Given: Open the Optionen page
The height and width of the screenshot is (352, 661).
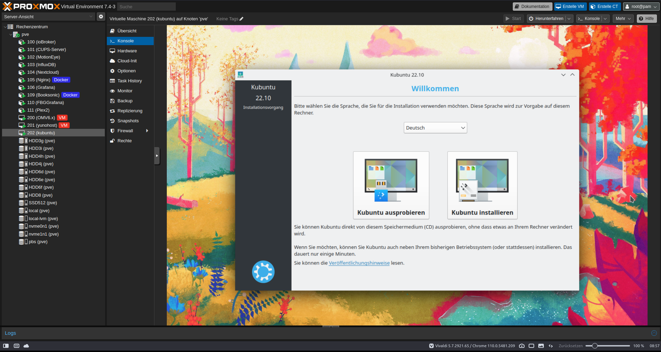Looking at the screenshot, I should click(130, 71).
